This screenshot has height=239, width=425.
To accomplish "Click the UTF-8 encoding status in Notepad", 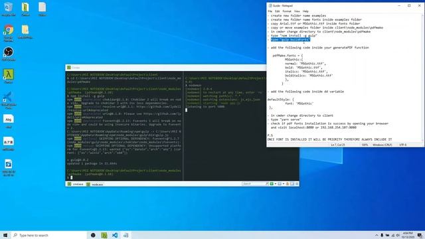I will click(403, 145).
